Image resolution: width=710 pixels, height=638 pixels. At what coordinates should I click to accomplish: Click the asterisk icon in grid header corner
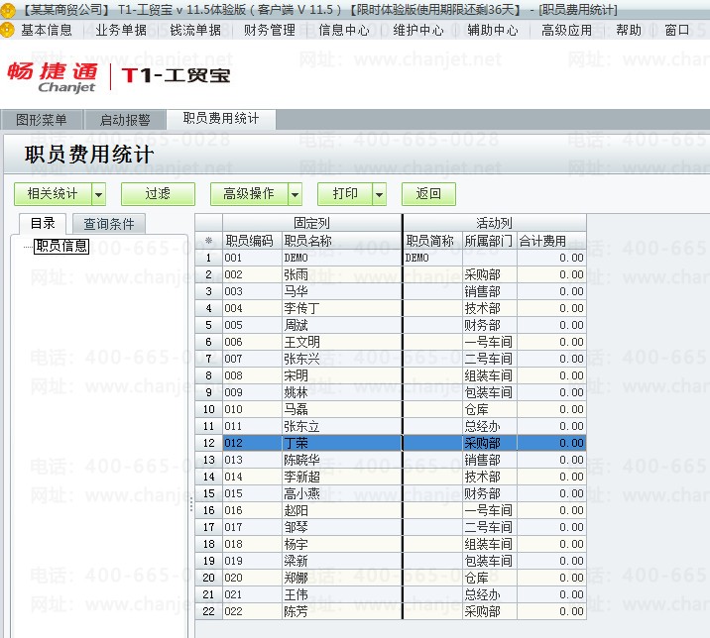pos(209,241)
